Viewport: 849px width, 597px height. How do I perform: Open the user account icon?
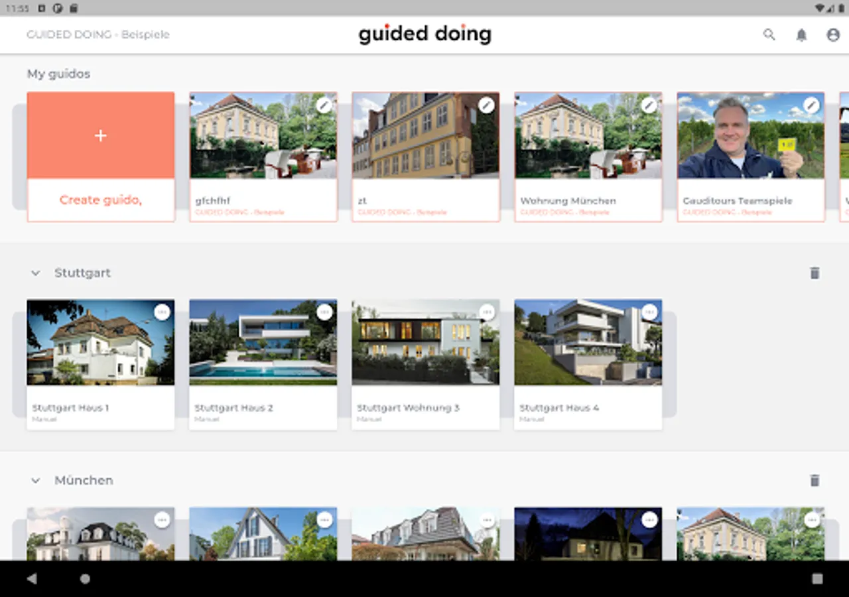coord(833,34)
